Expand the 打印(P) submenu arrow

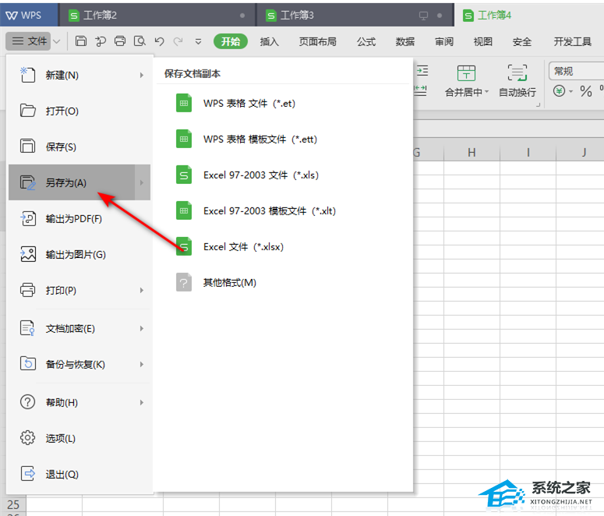click(142, 290)
